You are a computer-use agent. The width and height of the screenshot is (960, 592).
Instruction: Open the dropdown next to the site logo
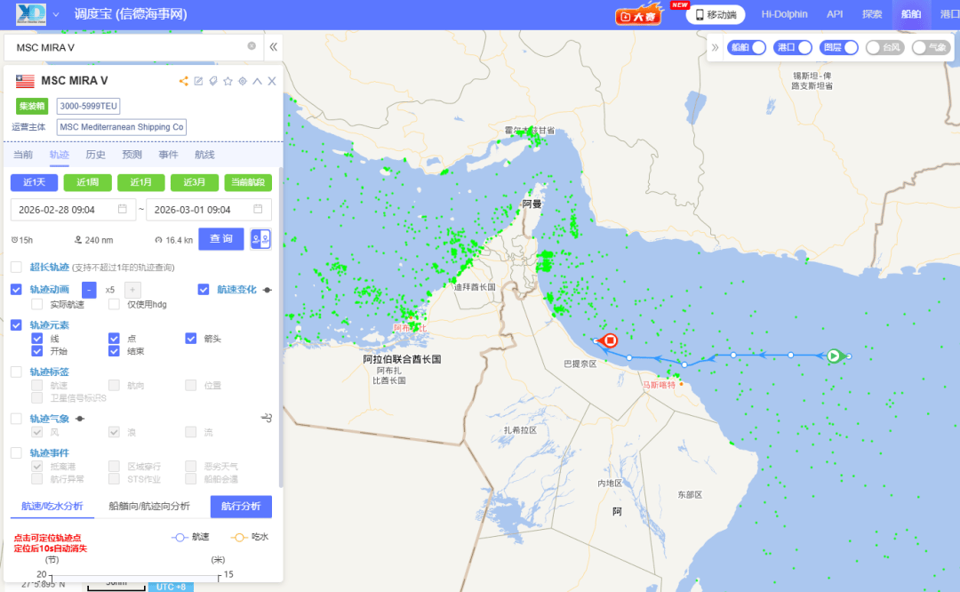(x=56, y=14)
